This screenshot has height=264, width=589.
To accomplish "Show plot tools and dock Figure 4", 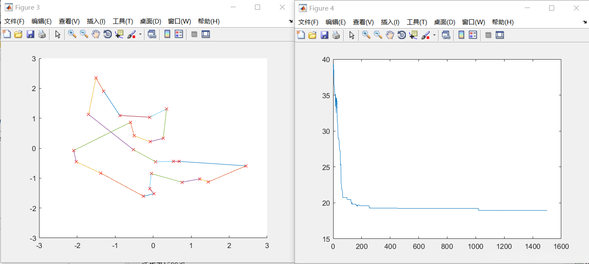I will [500, 35].
